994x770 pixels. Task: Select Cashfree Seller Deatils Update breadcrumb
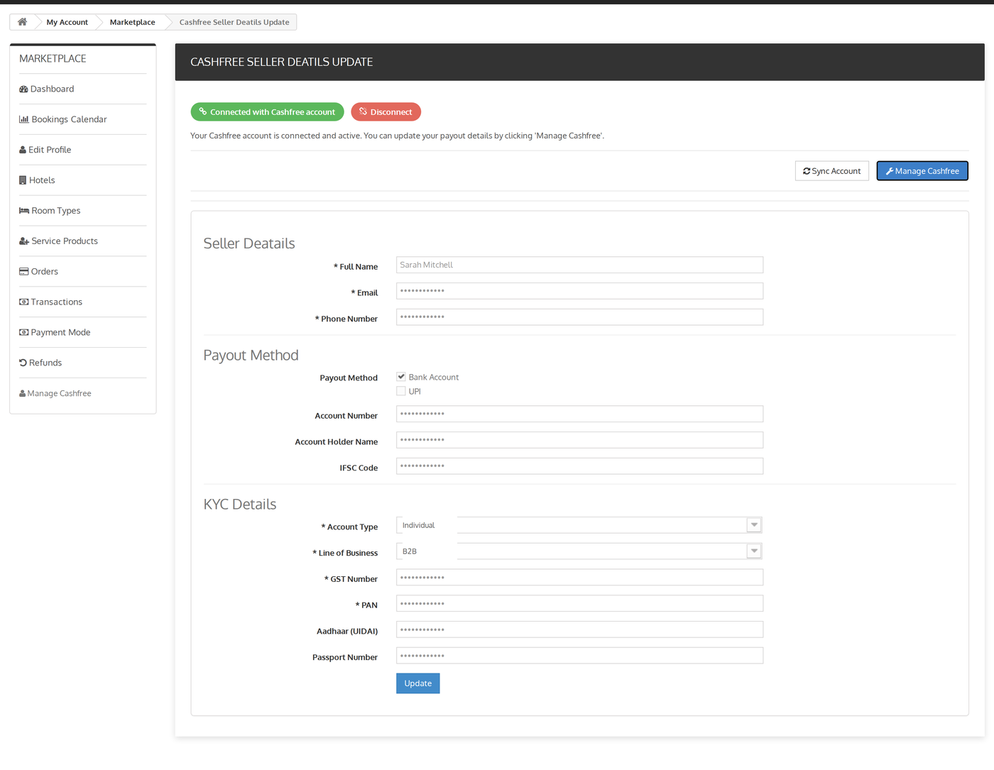click(234, 22)
